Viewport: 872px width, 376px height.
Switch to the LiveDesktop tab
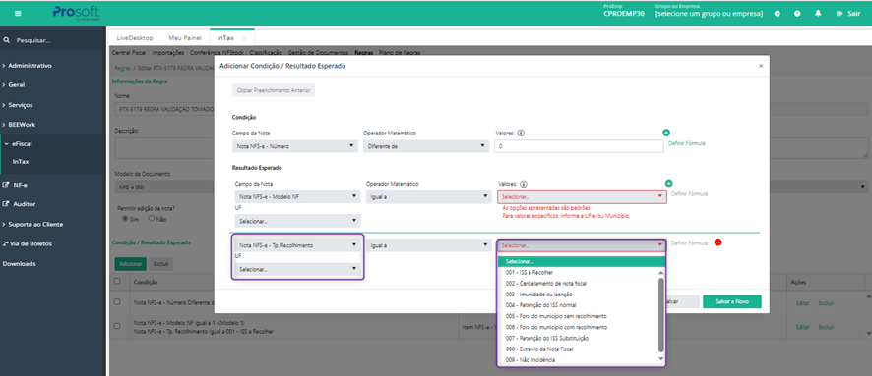pos(134,38)
